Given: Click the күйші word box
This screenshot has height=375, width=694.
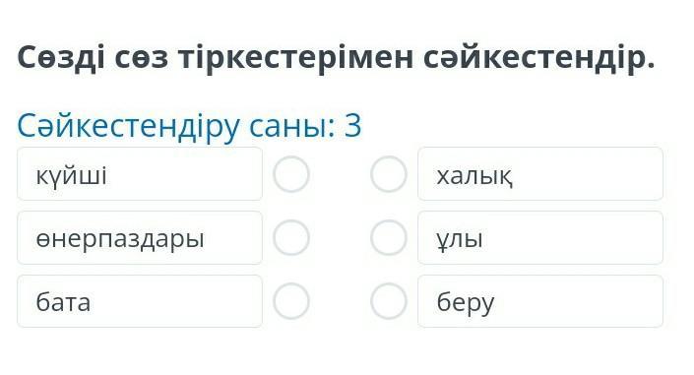Looking at the screenshot, I should (x=140, y=174).
